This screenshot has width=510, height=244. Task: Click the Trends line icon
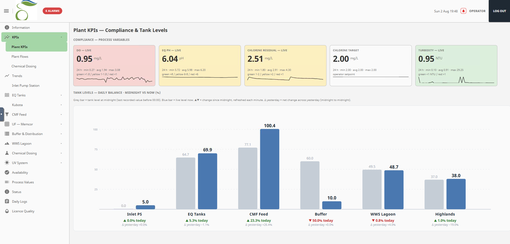click(7, 76)
